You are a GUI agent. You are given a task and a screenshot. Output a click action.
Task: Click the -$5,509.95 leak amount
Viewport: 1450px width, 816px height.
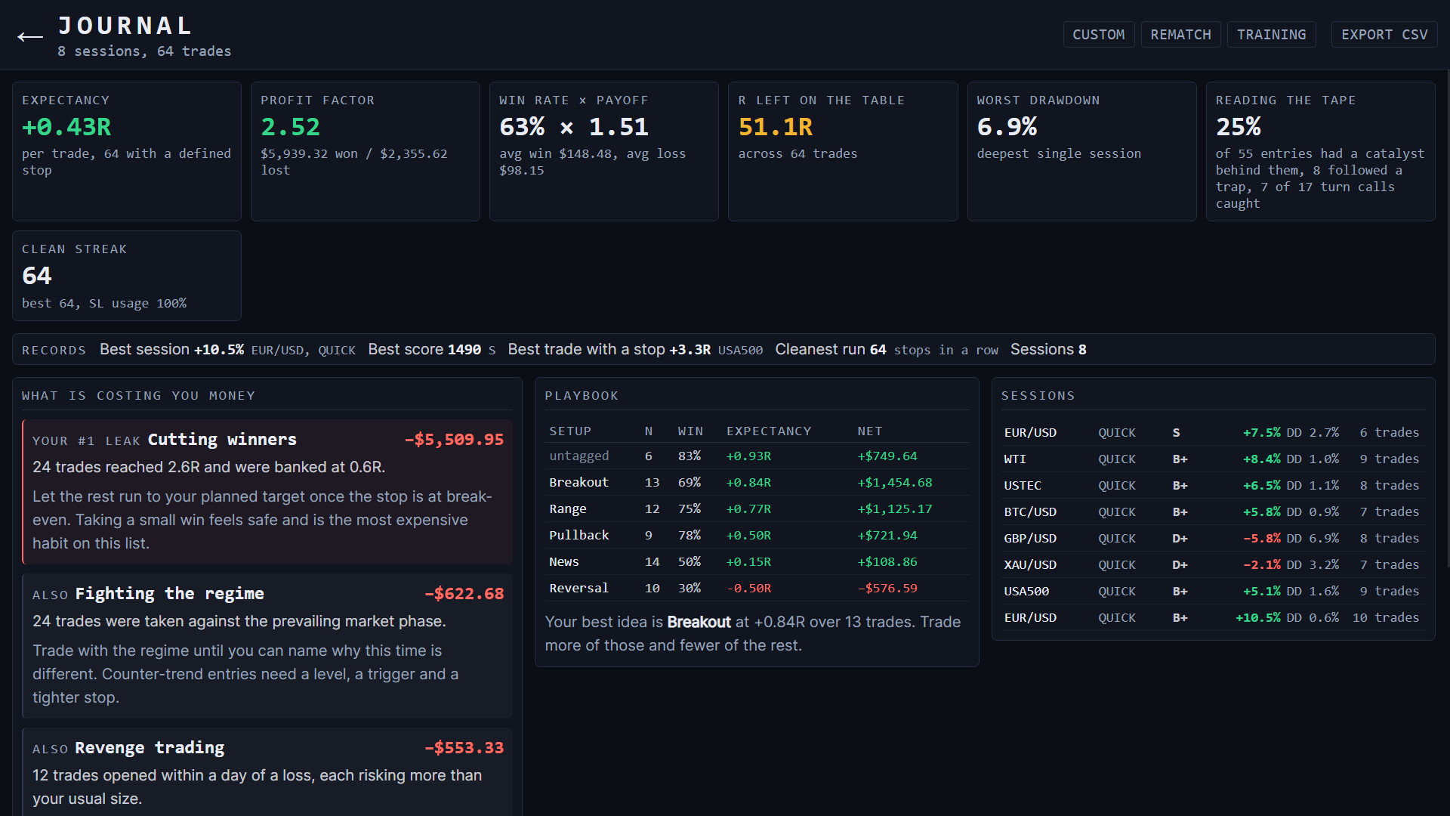(454, 440)
